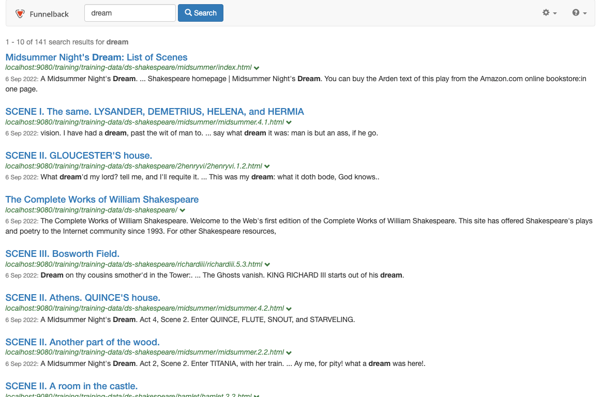Open The Complete Works of William Shakespeare

point(102,200)
